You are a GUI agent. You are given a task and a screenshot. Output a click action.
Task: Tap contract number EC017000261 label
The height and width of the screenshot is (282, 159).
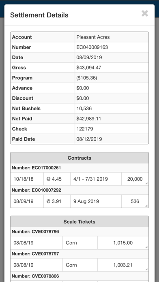(x=37, y=168)
